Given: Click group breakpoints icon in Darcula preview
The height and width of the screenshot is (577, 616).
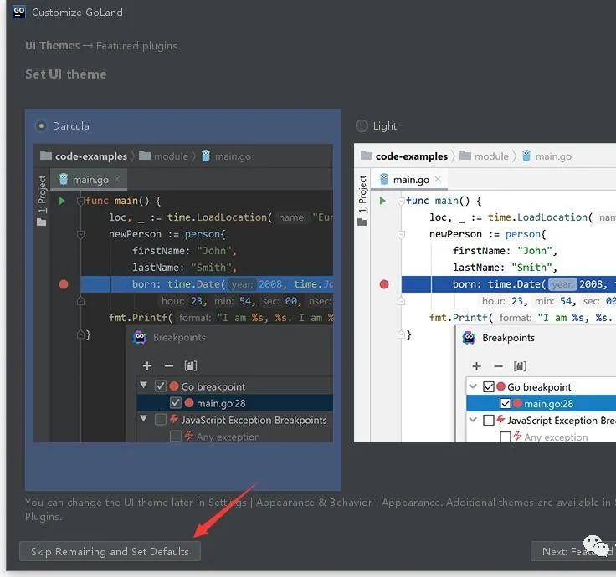Looking at the screenshot, I should pyautogui.click(x=191, y=365).
